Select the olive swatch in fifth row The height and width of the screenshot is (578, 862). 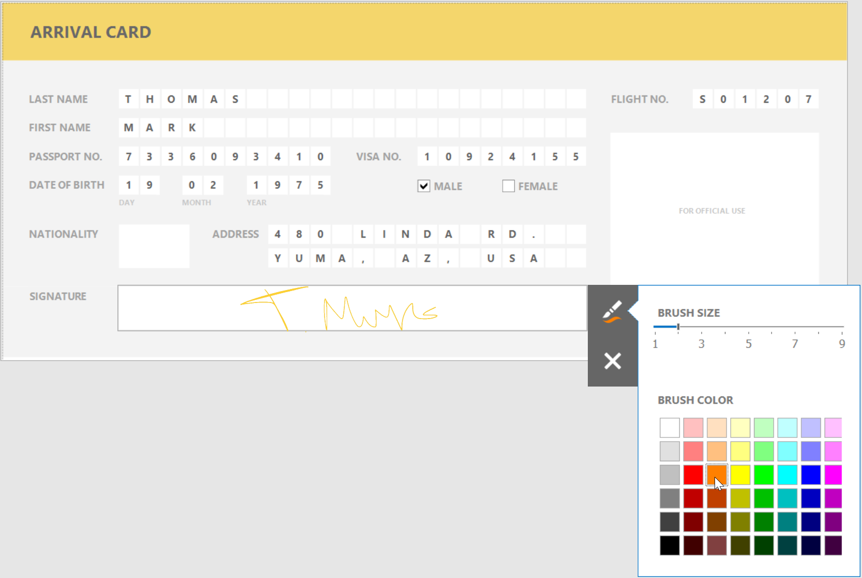[x=740, y=522]
